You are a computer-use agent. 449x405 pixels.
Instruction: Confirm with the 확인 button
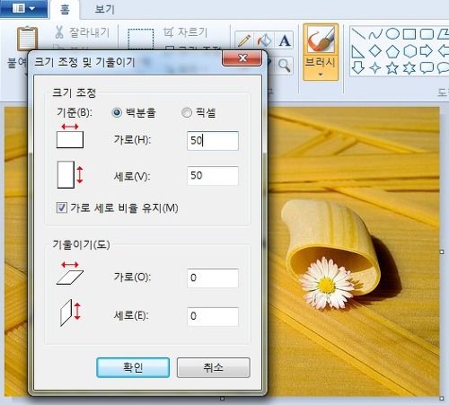tap(133, 367)
